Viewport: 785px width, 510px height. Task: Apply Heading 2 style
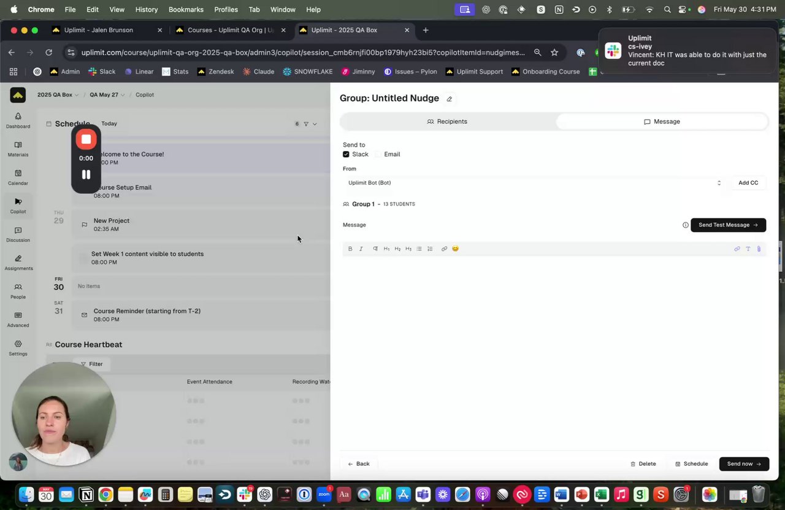[397, 249]
